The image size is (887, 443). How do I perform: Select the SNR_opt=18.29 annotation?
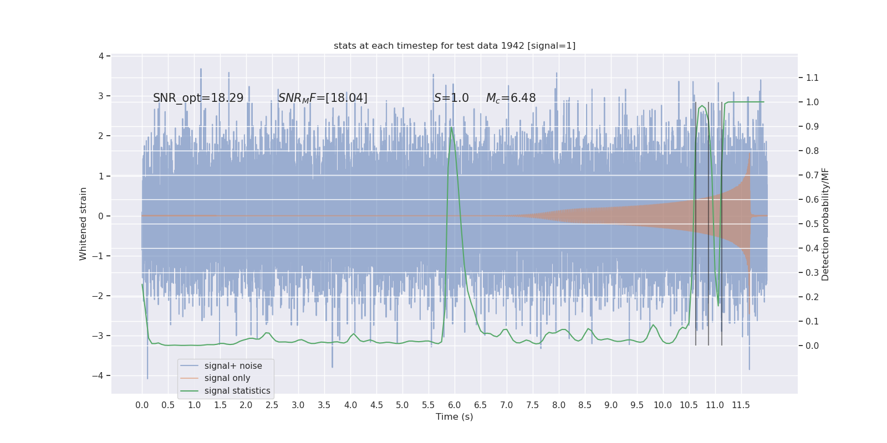click(198, 98)
